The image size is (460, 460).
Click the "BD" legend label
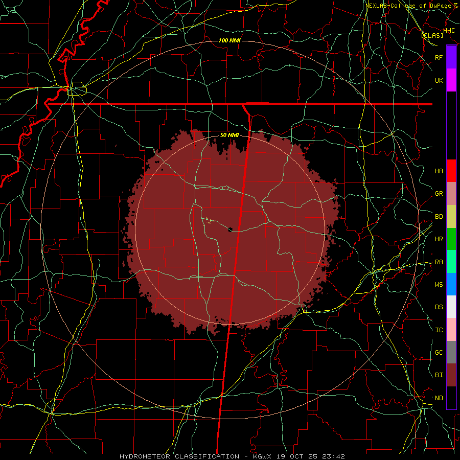[439, 217]
